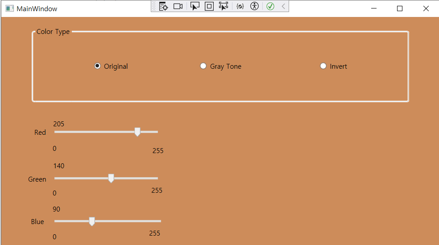
Task: Click the Red value 205
Action: (x=59, y=124)
